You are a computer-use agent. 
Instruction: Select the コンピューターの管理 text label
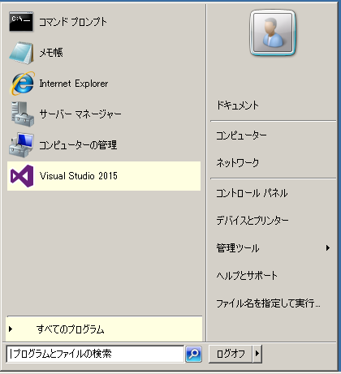(78, 145)
